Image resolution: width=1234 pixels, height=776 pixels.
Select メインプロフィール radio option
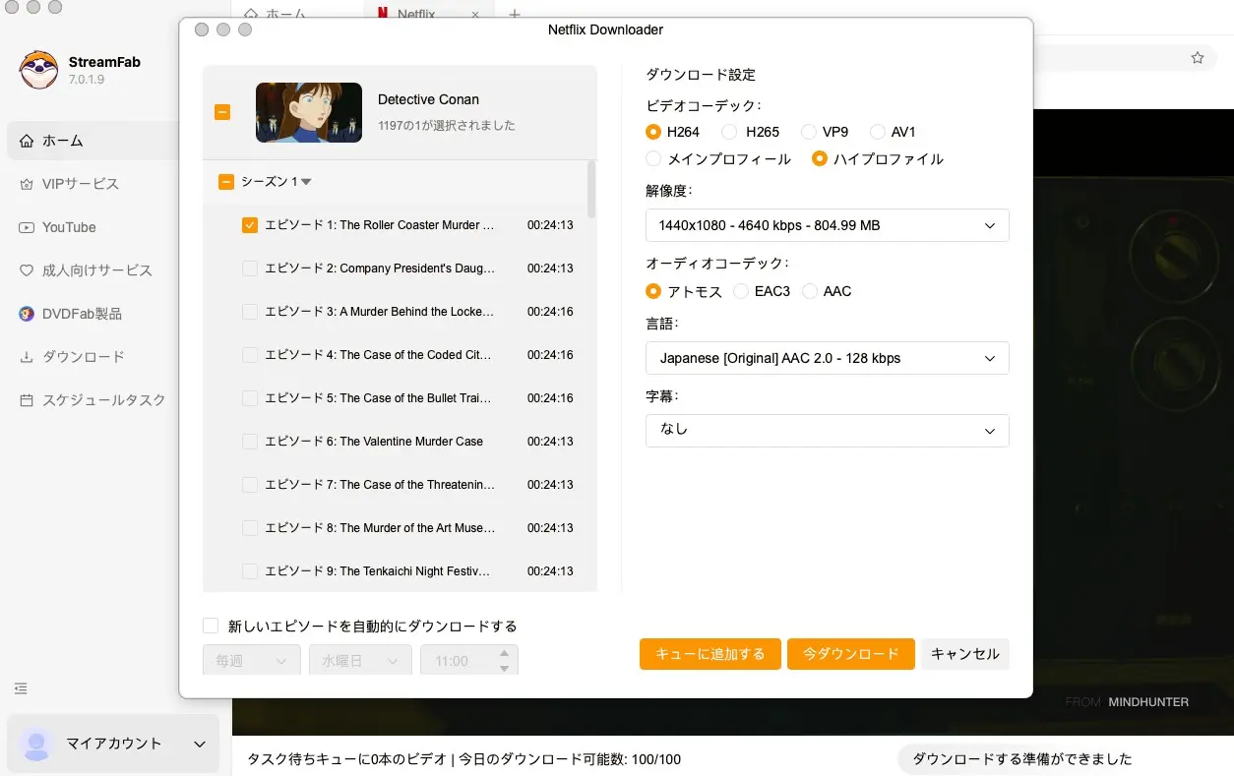[x=653, y=158]
